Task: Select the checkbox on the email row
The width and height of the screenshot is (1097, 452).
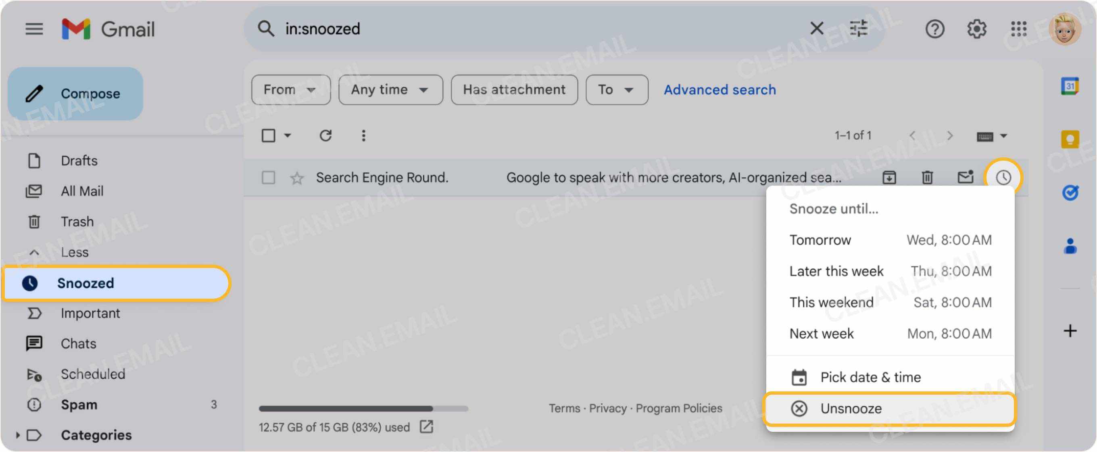Action: pos(268,177)
